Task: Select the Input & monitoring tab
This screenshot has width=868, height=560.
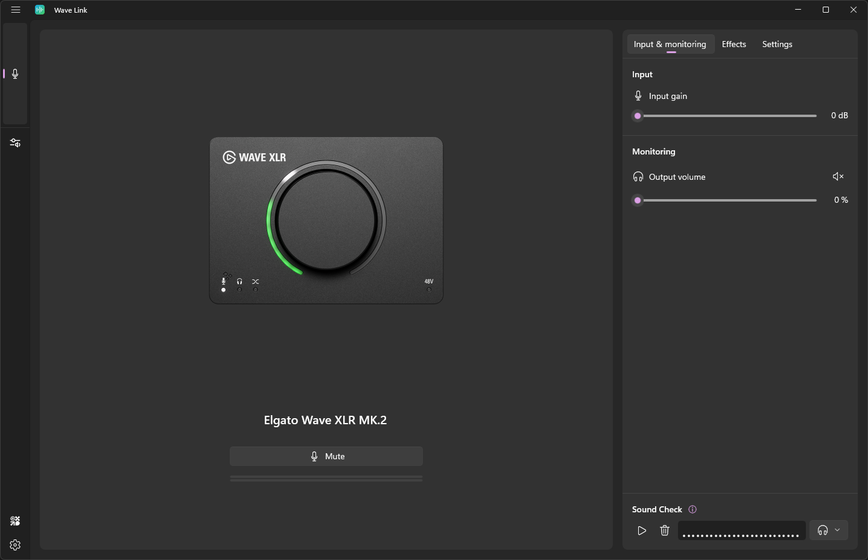Action: pos(670,44)
